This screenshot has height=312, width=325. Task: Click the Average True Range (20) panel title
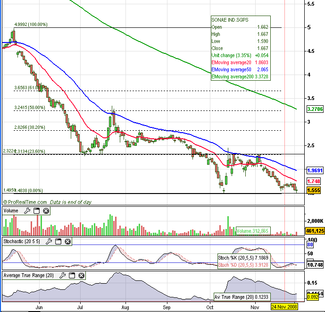(29, 276)
